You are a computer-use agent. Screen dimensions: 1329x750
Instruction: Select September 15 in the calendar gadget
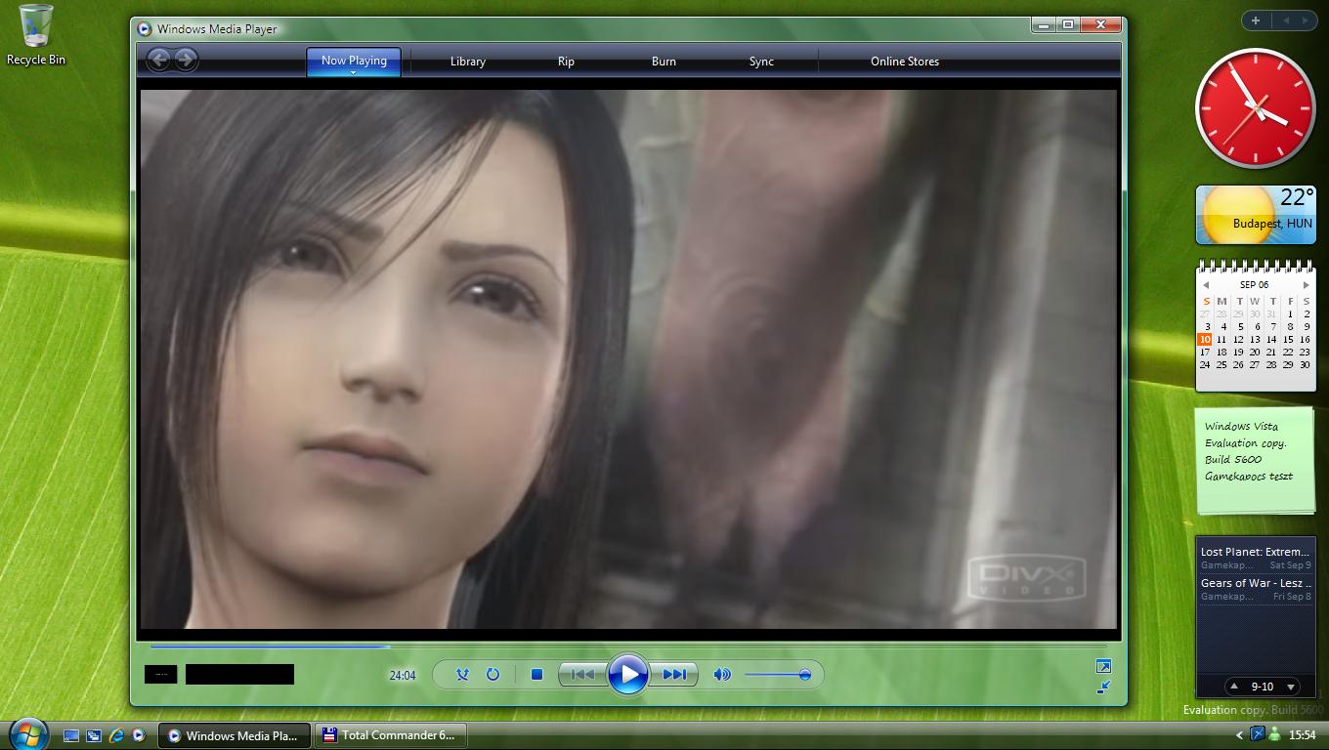[x=1288, y=340]
